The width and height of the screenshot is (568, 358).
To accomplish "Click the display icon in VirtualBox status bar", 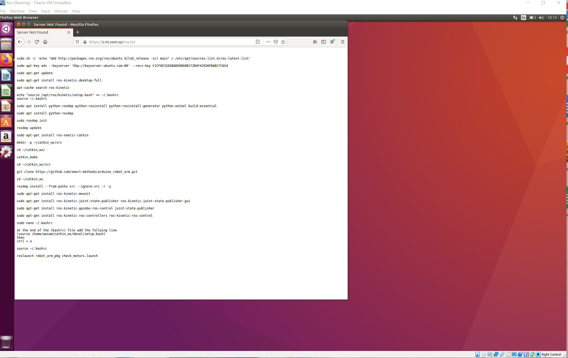I will 514,354.
